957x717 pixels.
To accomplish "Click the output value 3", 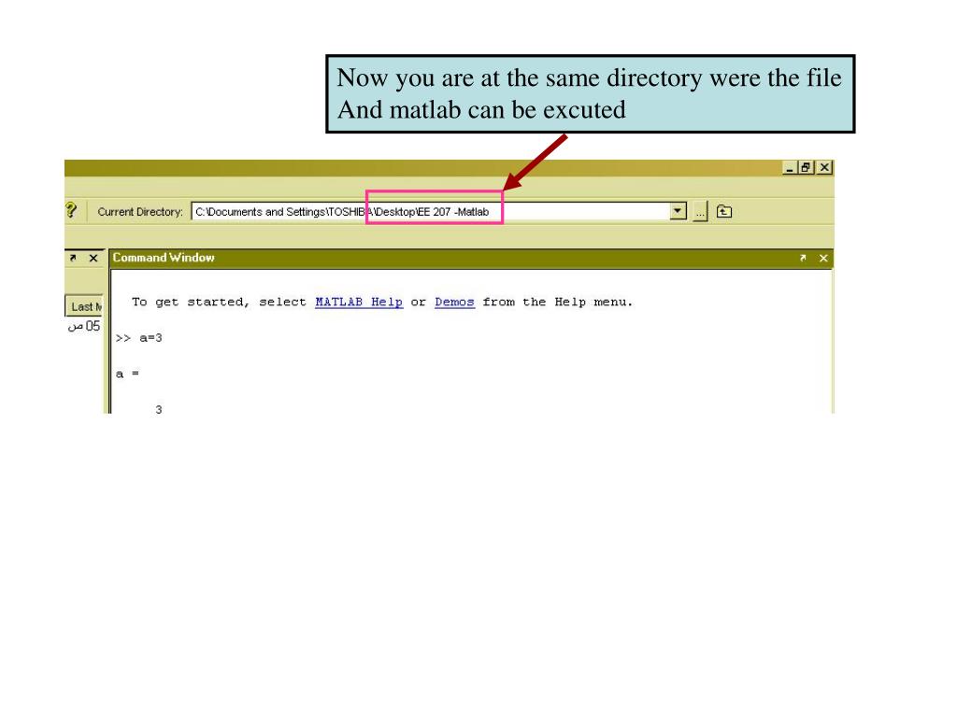I will pyautogui.click(x=159, y=410).
